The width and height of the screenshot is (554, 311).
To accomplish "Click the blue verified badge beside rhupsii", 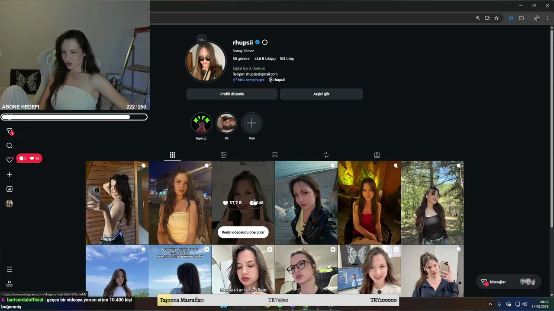I will pyautogui.click(x=257, y=42).
